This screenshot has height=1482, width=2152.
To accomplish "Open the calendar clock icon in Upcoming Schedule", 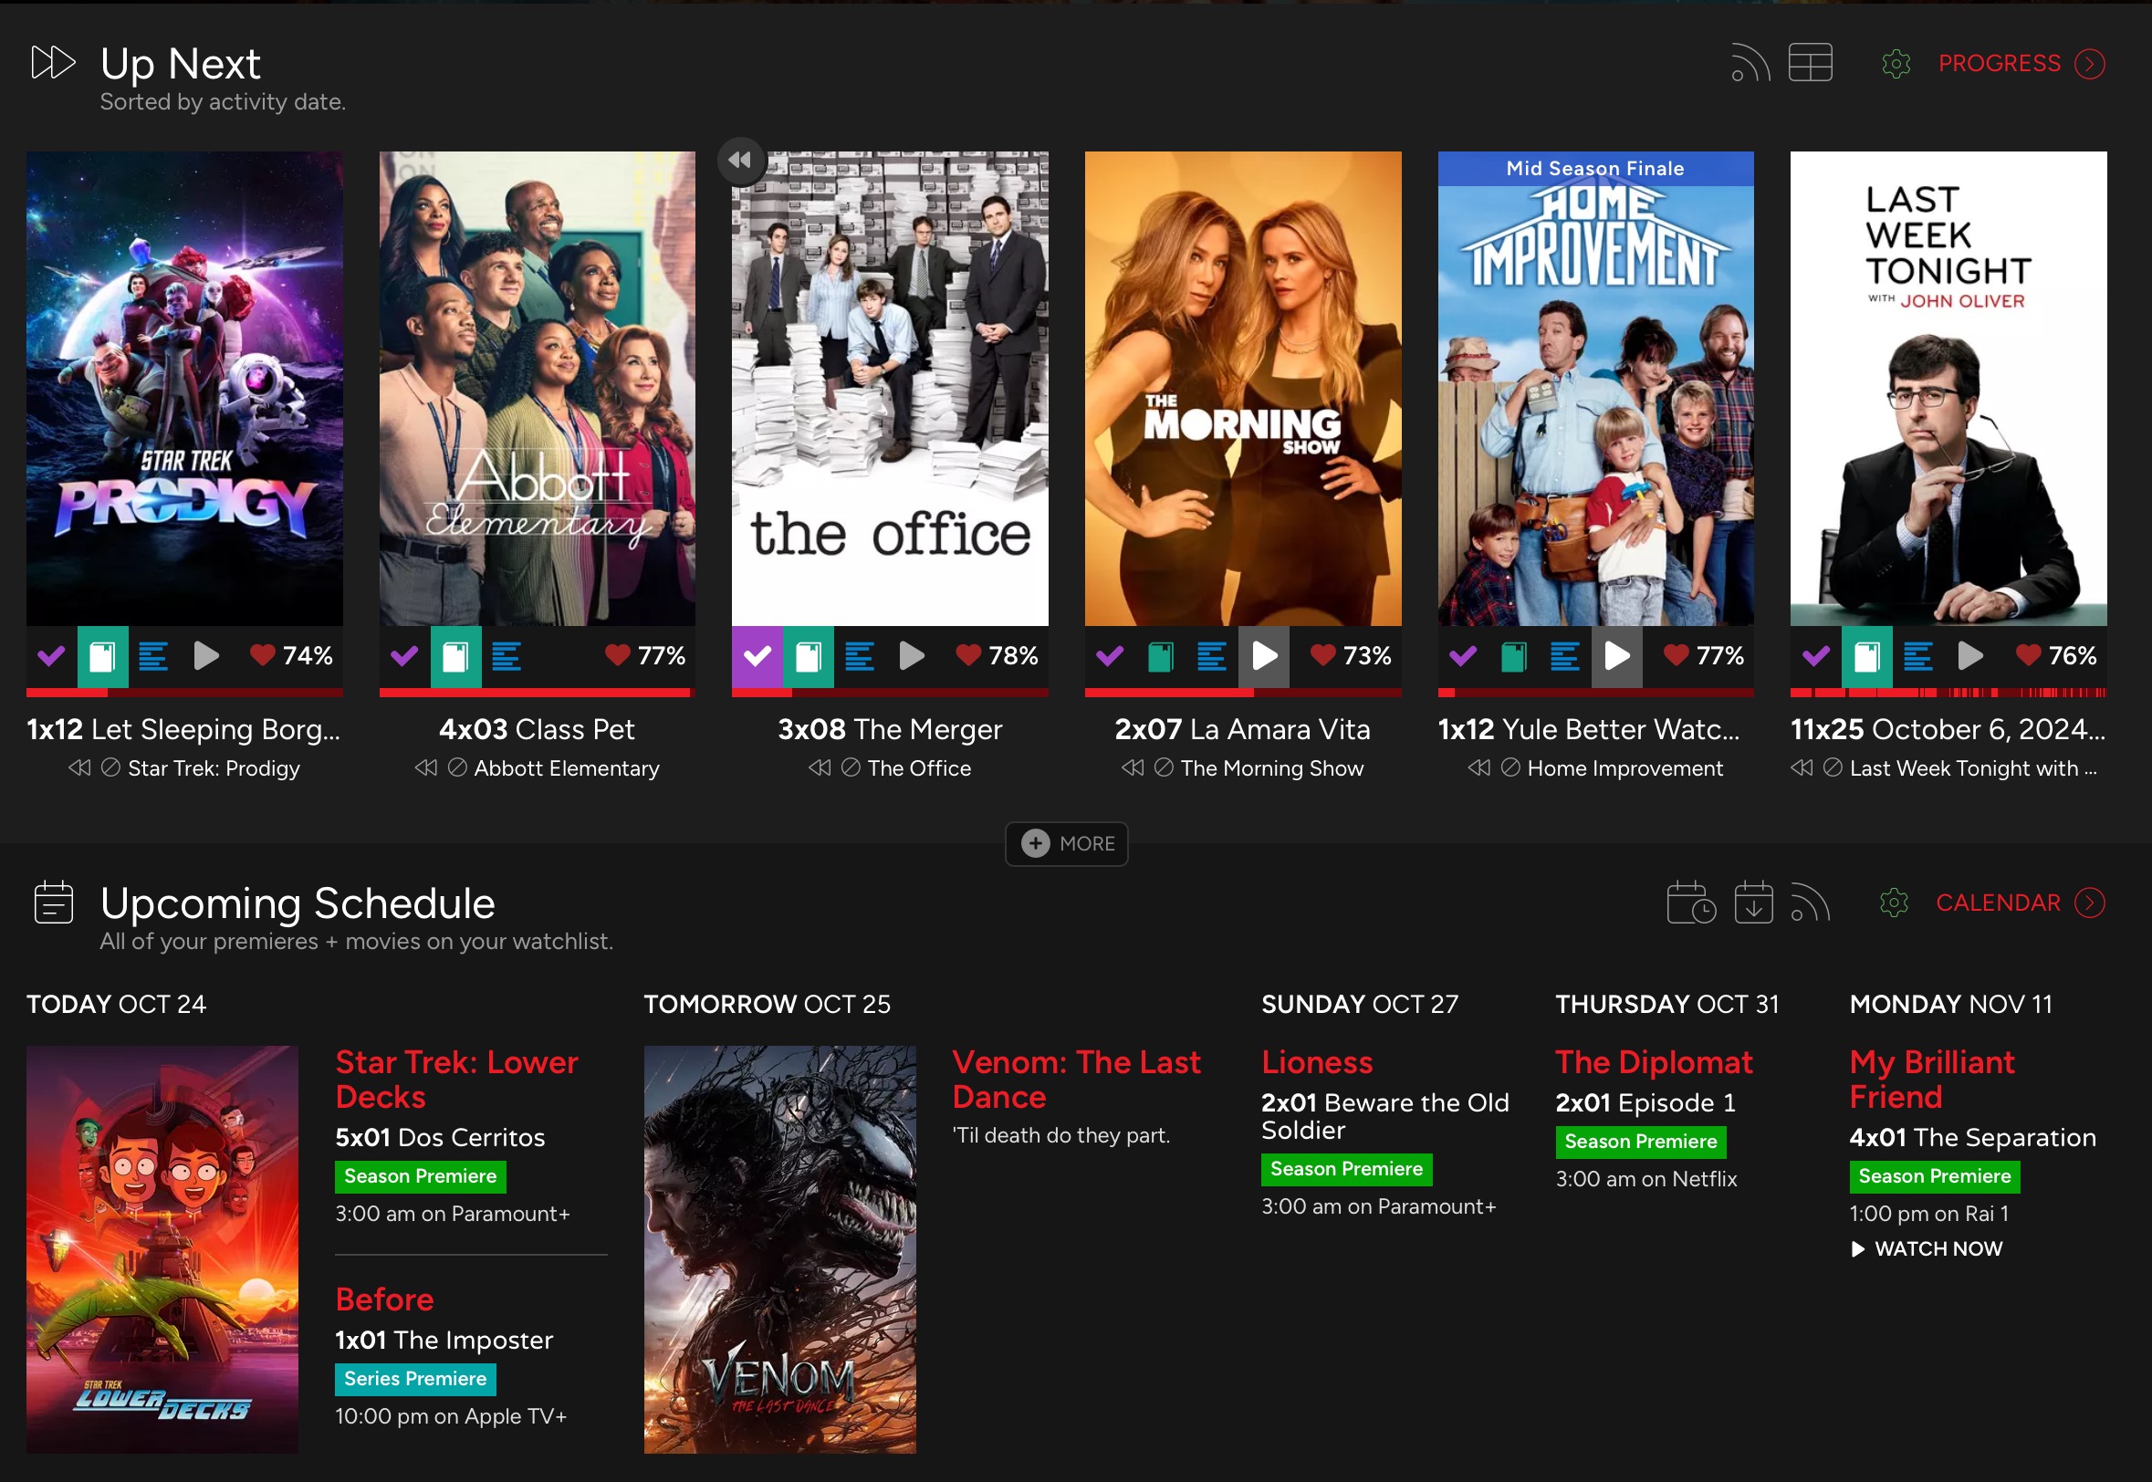I will coord(1689,903).
